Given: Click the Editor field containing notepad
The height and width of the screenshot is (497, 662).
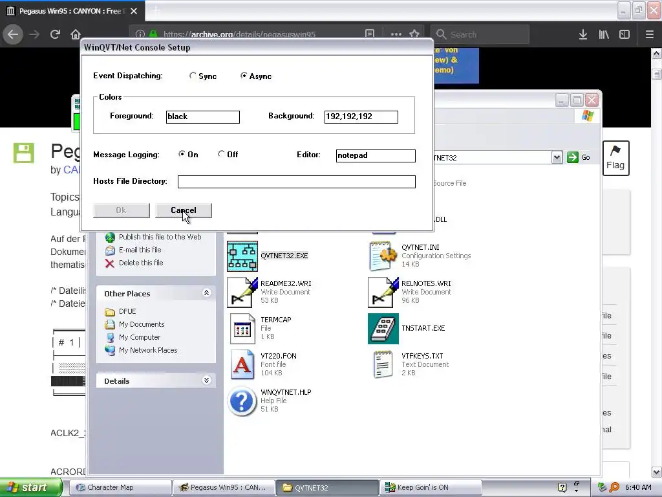Looking at the screenshot, I should click(376, 155).
